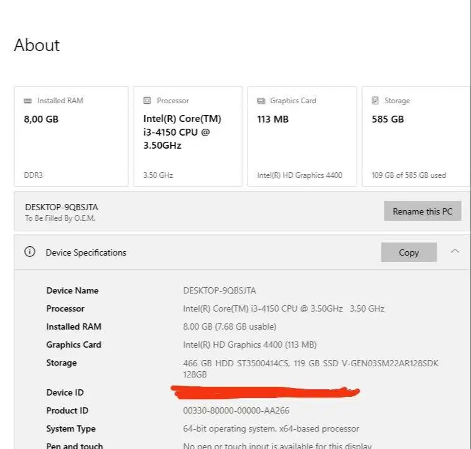The width and height of the screenshot is (471, 449).
Task: Click '109 GB of 585 GB used' text
Action: [409, 175]
